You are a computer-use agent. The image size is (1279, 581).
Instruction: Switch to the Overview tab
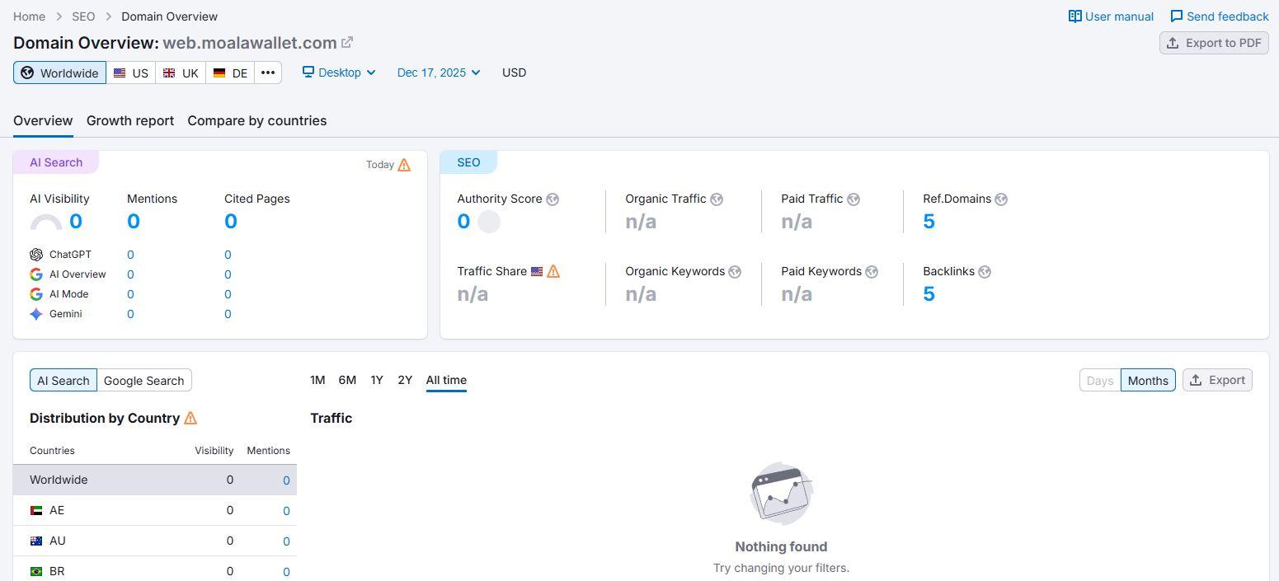(x=43, y=120)
